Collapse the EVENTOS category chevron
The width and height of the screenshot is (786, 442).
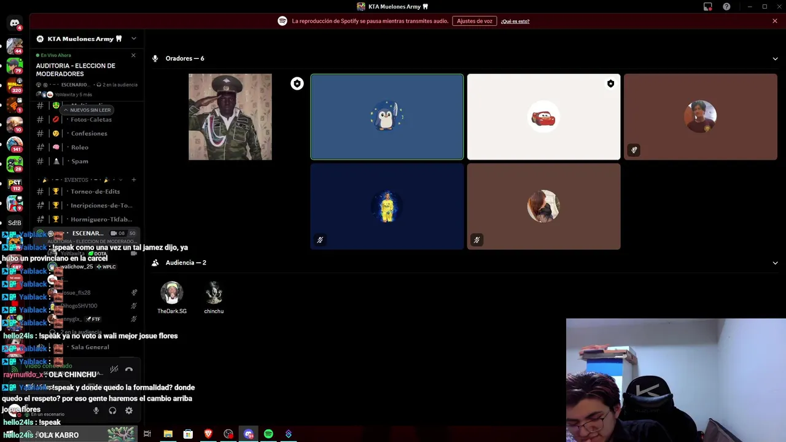tap(120, 180)
